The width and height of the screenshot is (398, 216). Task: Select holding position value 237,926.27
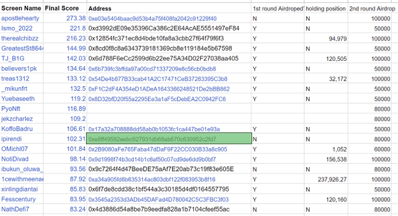(x=326, y=180)
